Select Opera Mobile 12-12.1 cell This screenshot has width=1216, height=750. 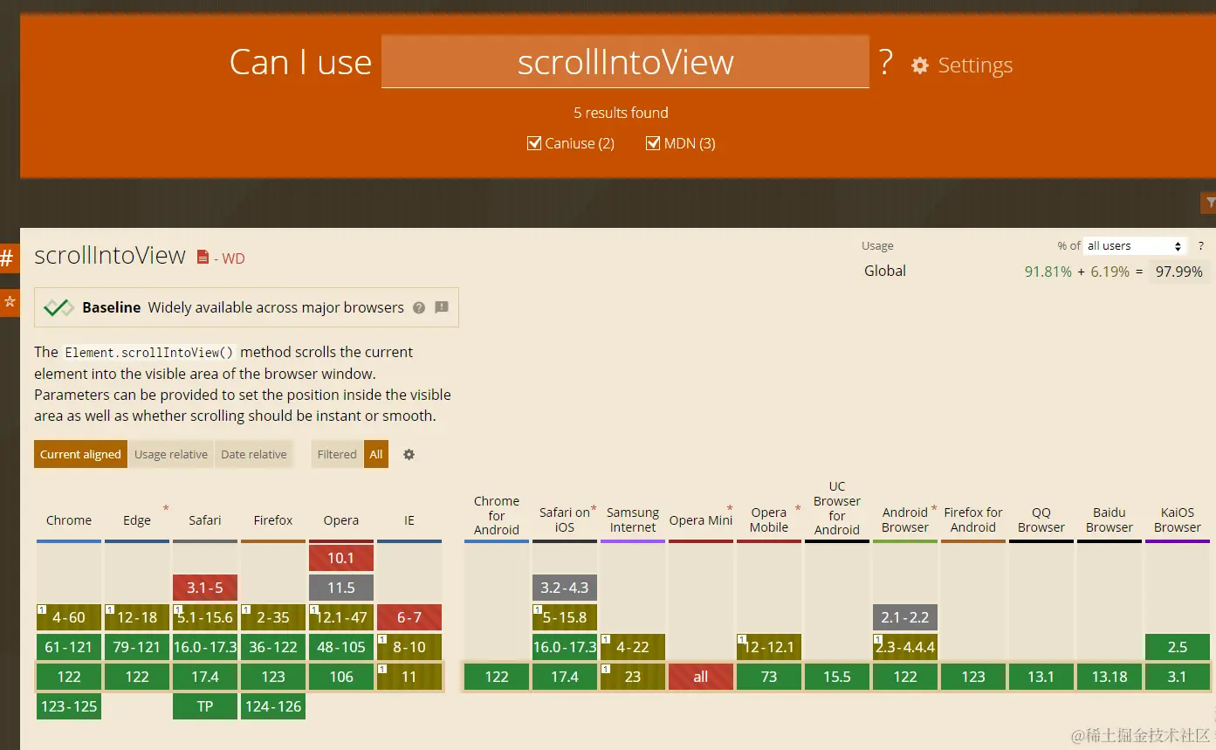point(769,647)
